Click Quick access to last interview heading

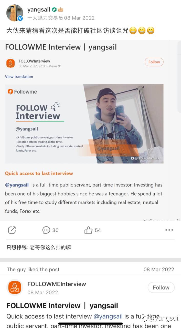(x=39, y=173)
